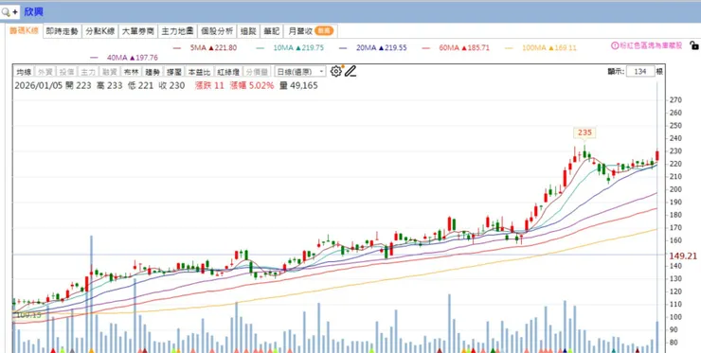701x353 pixels.
Task: Click the 149.21 price axis marker
Action: coord(684,256)
